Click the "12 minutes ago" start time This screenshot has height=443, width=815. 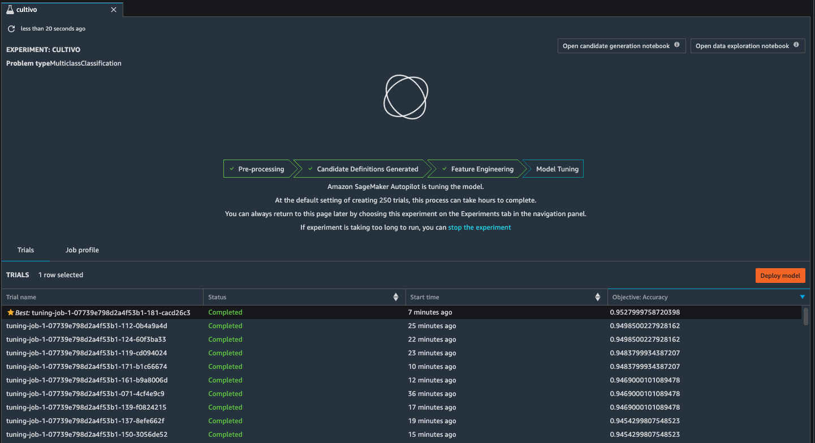432,380
